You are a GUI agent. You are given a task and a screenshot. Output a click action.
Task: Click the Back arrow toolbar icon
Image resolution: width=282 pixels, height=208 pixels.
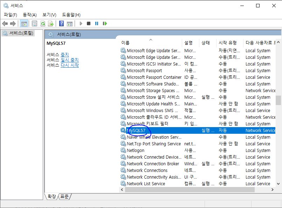[5, 23]
